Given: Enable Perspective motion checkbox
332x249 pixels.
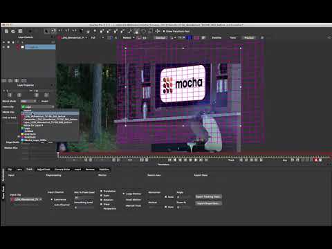Looking at the screenshot, I should 101,209.
